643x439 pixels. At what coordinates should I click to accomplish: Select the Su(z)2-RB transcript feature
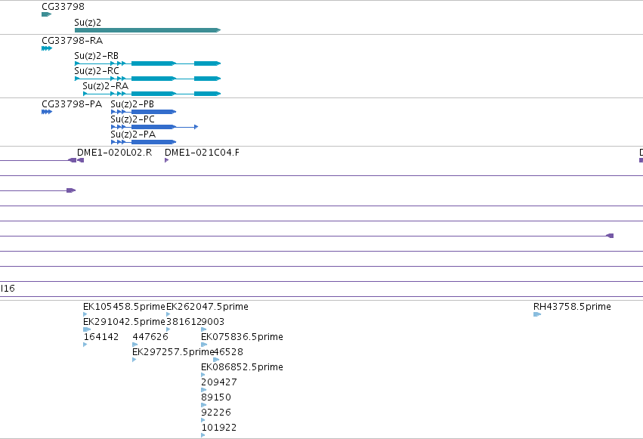click(x=147, y=63)
